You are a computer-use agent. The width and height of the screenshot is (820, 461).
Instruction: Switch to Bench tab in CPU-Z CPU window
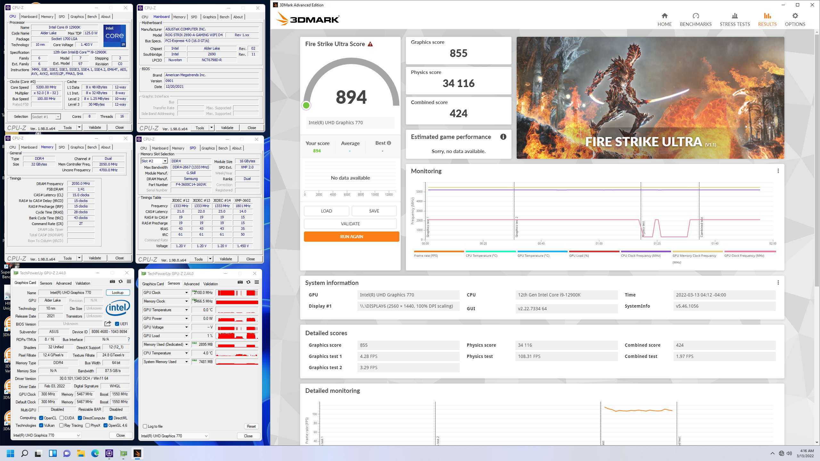click(x=92, y=17)
